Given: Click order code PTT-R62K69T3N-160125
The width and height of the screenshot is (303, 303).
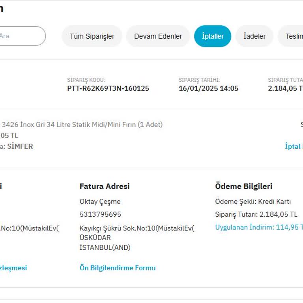Looking at the screenshot, I should (108, 88).
